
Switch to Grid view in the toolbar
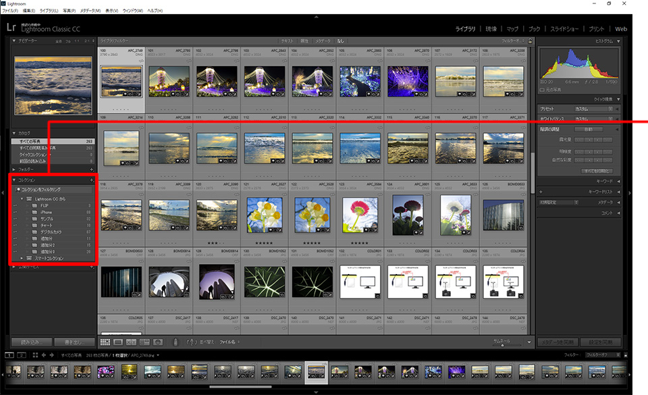(105, 342)
